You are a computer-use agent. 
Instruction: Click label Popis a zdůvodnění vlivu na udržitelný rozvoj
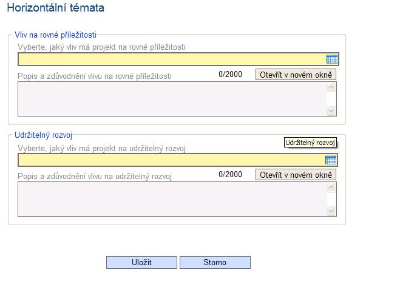click(x=95, y=176)
